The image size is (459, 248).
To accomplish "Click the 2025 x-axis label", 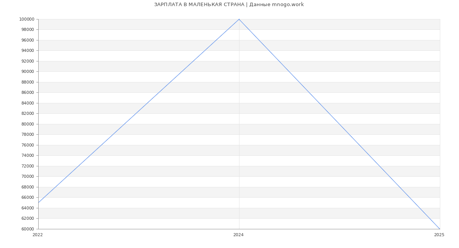I will click(439, 235).
